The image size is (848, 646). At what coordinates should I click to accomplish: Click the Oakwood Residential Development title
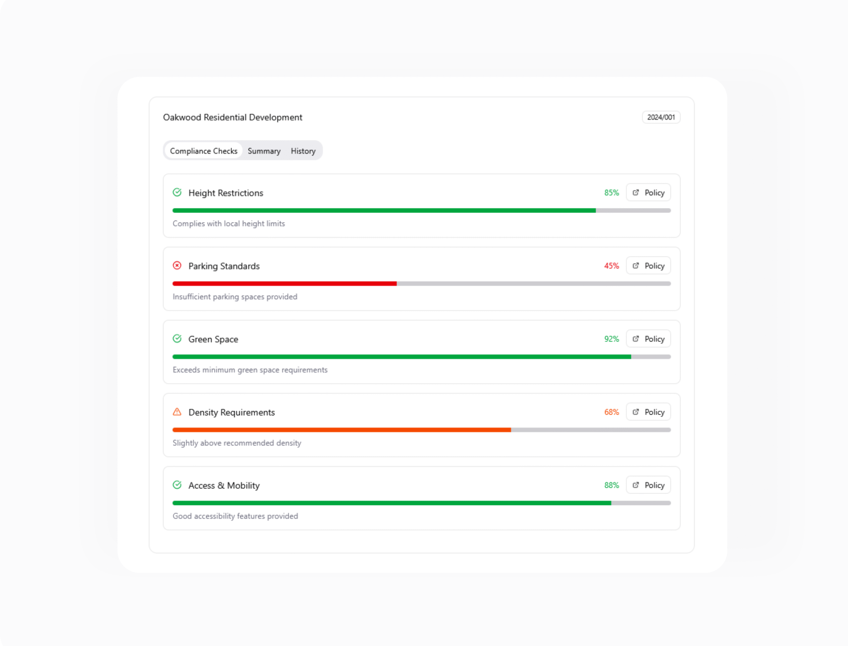tap(233, 117)
